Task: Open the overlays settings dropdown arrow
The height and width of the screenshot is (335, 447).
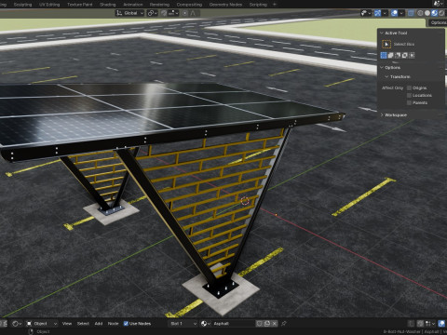Action: [401, 13]
